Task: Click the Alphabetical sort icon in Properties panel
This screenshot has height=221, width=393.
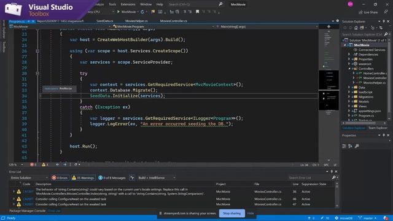Action: 350,146
